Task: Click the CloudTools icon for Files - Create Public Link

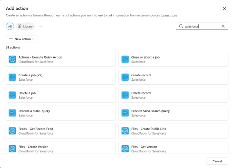Action: click(x=125, y=131)
